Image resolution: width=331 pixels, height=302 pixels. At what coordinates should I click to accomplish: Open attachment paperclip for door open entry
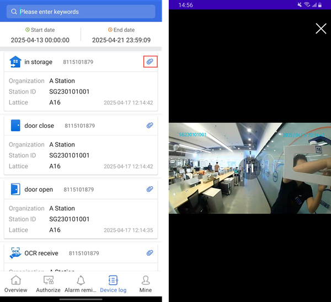point(150,190)
